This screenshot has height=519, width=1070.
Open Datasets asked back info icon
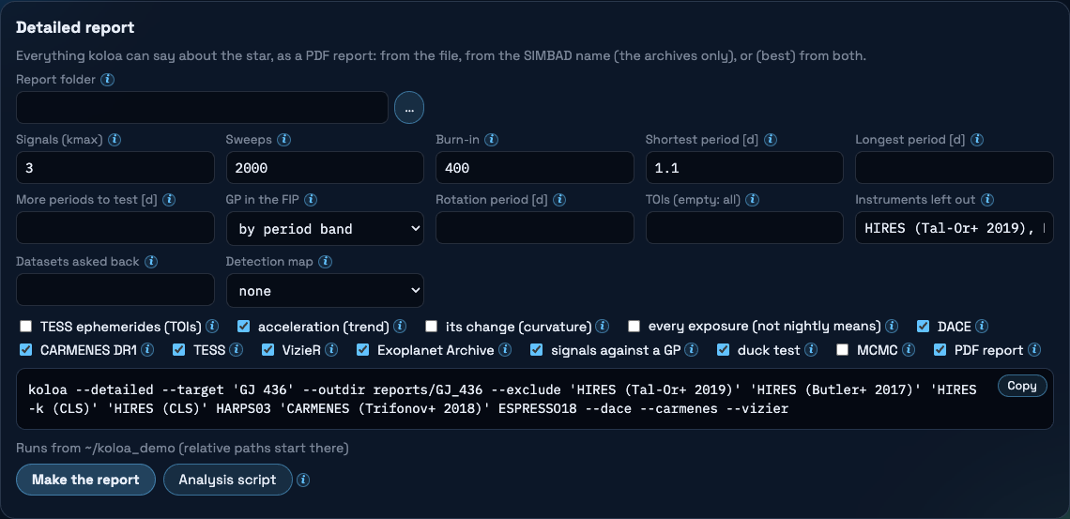[151, 262]
